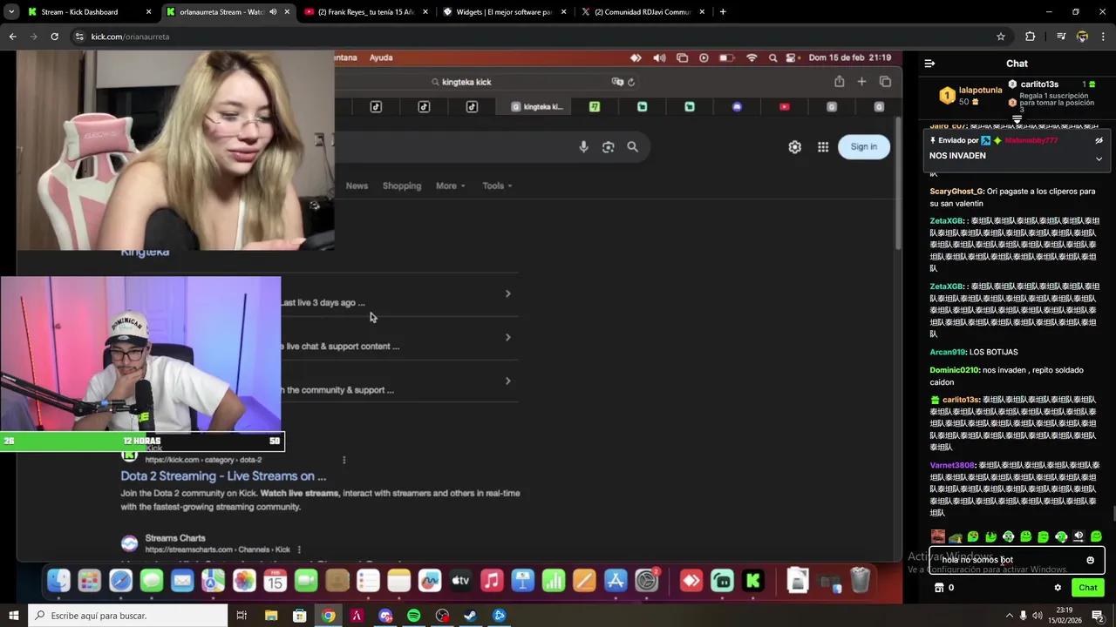Expand the 'live chat & support content' result

507,337
